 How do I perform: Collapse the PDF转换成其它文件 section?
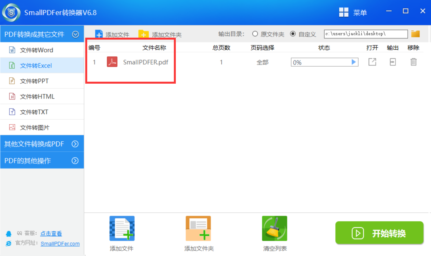[x=75, y=34]
